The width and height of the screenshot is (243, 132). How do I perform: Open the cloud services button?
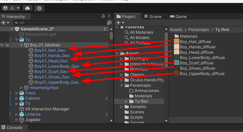27,8
